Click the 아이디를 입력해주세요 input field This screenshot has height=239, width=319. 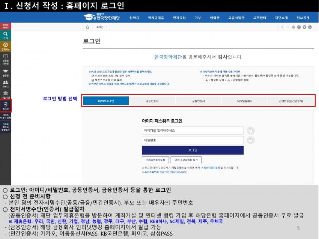click(x=192, y=131)
